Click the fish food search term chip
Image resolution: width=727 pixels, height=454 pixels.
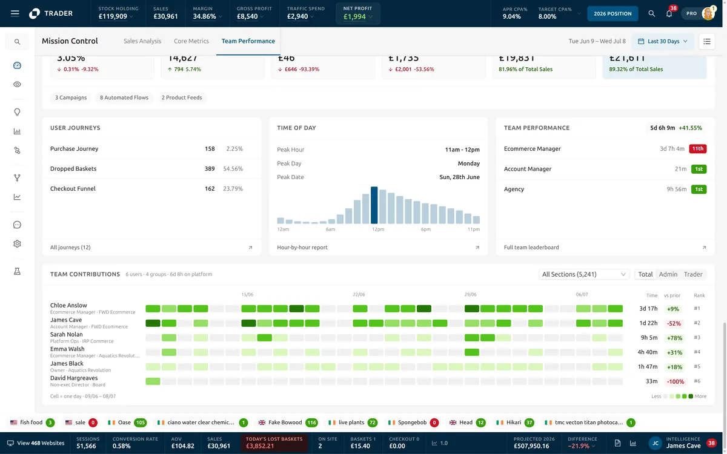point(32,423)
